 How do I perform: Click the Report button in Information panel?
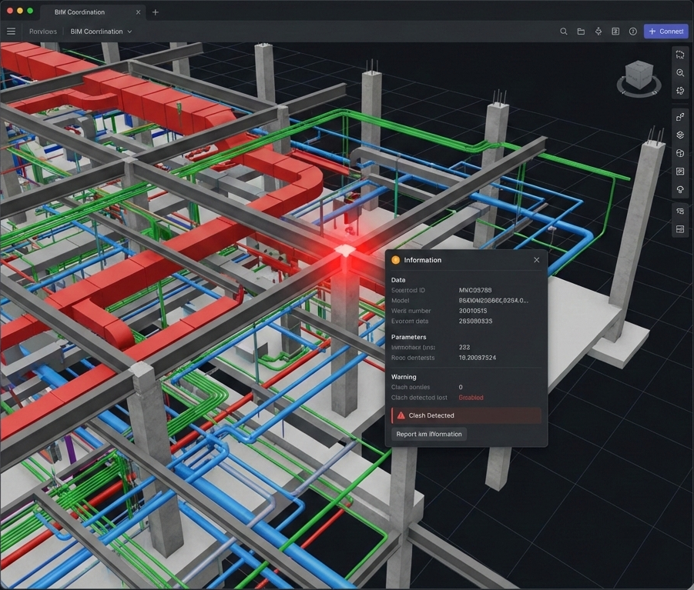(x=429, y=434)
